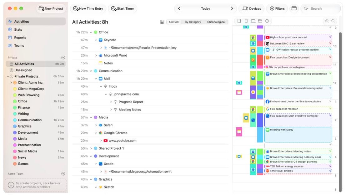Go to the next day with the right arrow

click(x=232, y=8)
